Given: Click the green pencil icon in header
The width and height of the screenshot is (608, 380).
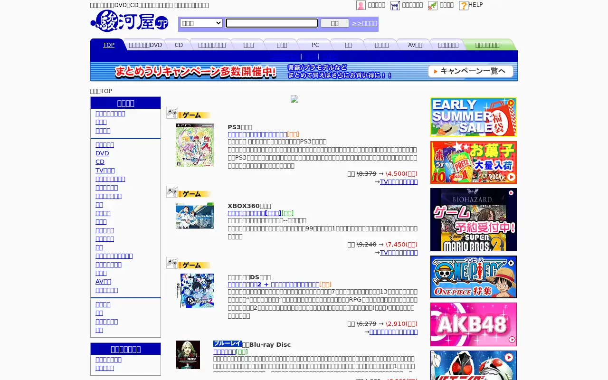Looking at the screenshot, I should (x=433, y=5).
